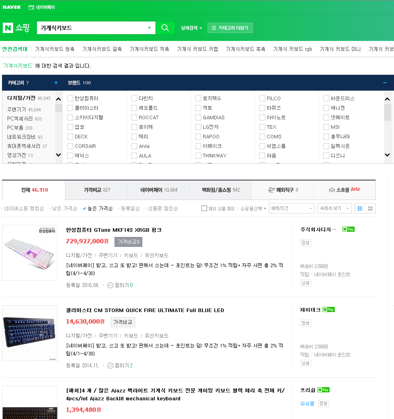Screen dimensions: 394x419
Task: Open the 40개씩 보기 dropdown
Action: tap(334, 208)
